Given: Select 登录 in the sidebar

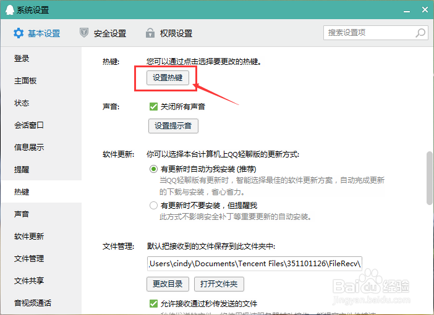Looking at the screenshot, I should tap(41, 58).
